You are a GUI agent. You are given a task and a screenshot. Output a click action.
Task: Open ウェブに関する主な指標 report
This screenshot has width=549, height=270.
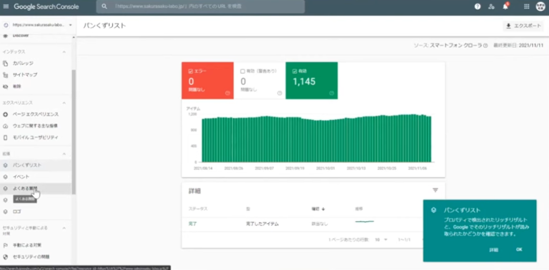point(36,126)
